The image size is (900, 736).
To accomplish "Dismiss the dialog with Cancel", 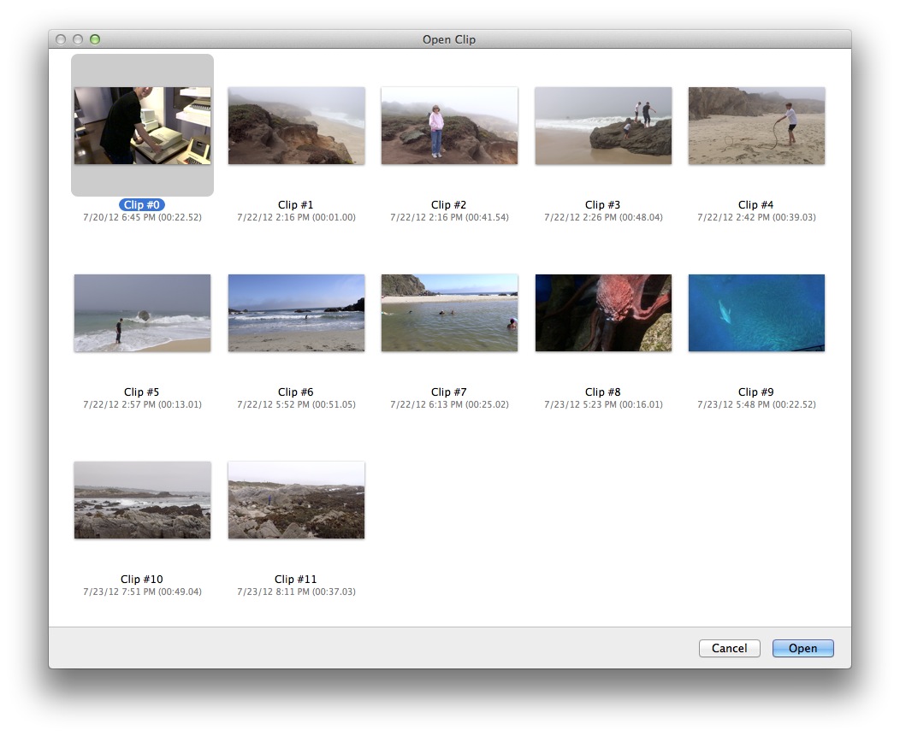I will pos(729,648).
